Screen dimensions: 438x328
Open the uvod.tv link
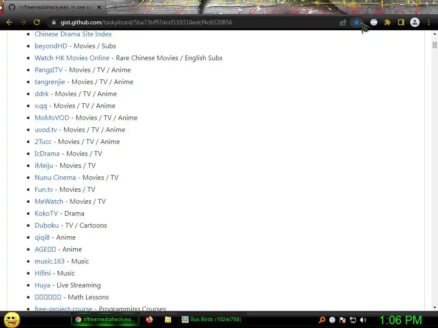(46, 130)
